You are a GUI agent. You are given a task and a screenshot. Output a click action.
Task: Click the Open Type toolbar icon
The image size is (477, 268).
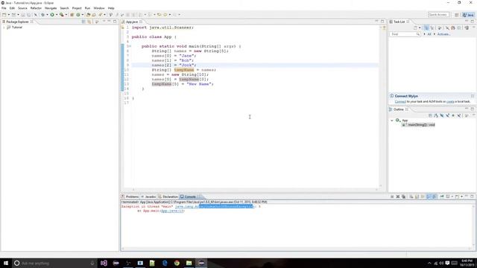tap(88, 15)
